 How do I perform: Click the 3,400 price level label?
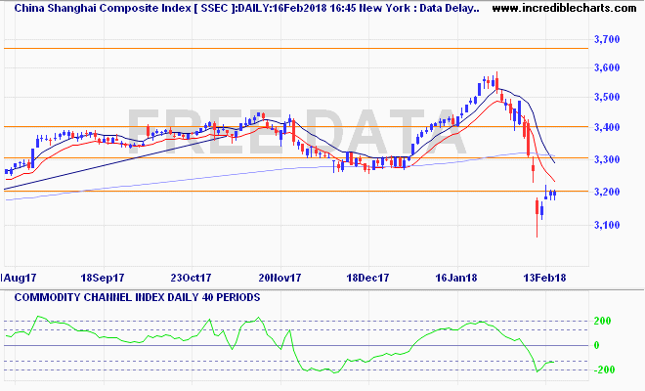(x=608, y=128)
